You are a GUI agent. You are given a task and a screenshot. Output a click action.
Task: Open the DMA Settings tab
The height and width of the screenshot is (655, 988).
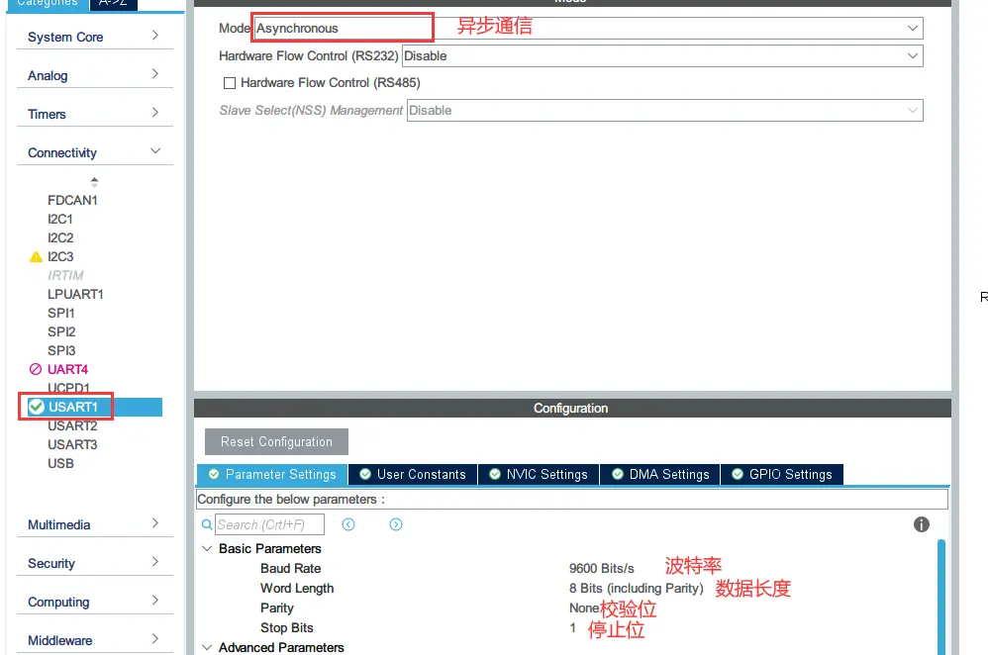coord(659,474)
